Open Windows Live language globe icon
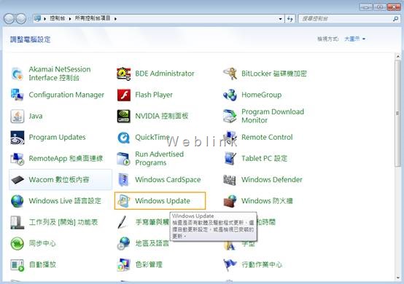404x284 pixels. pyautogui.click(x=18, y=201)
